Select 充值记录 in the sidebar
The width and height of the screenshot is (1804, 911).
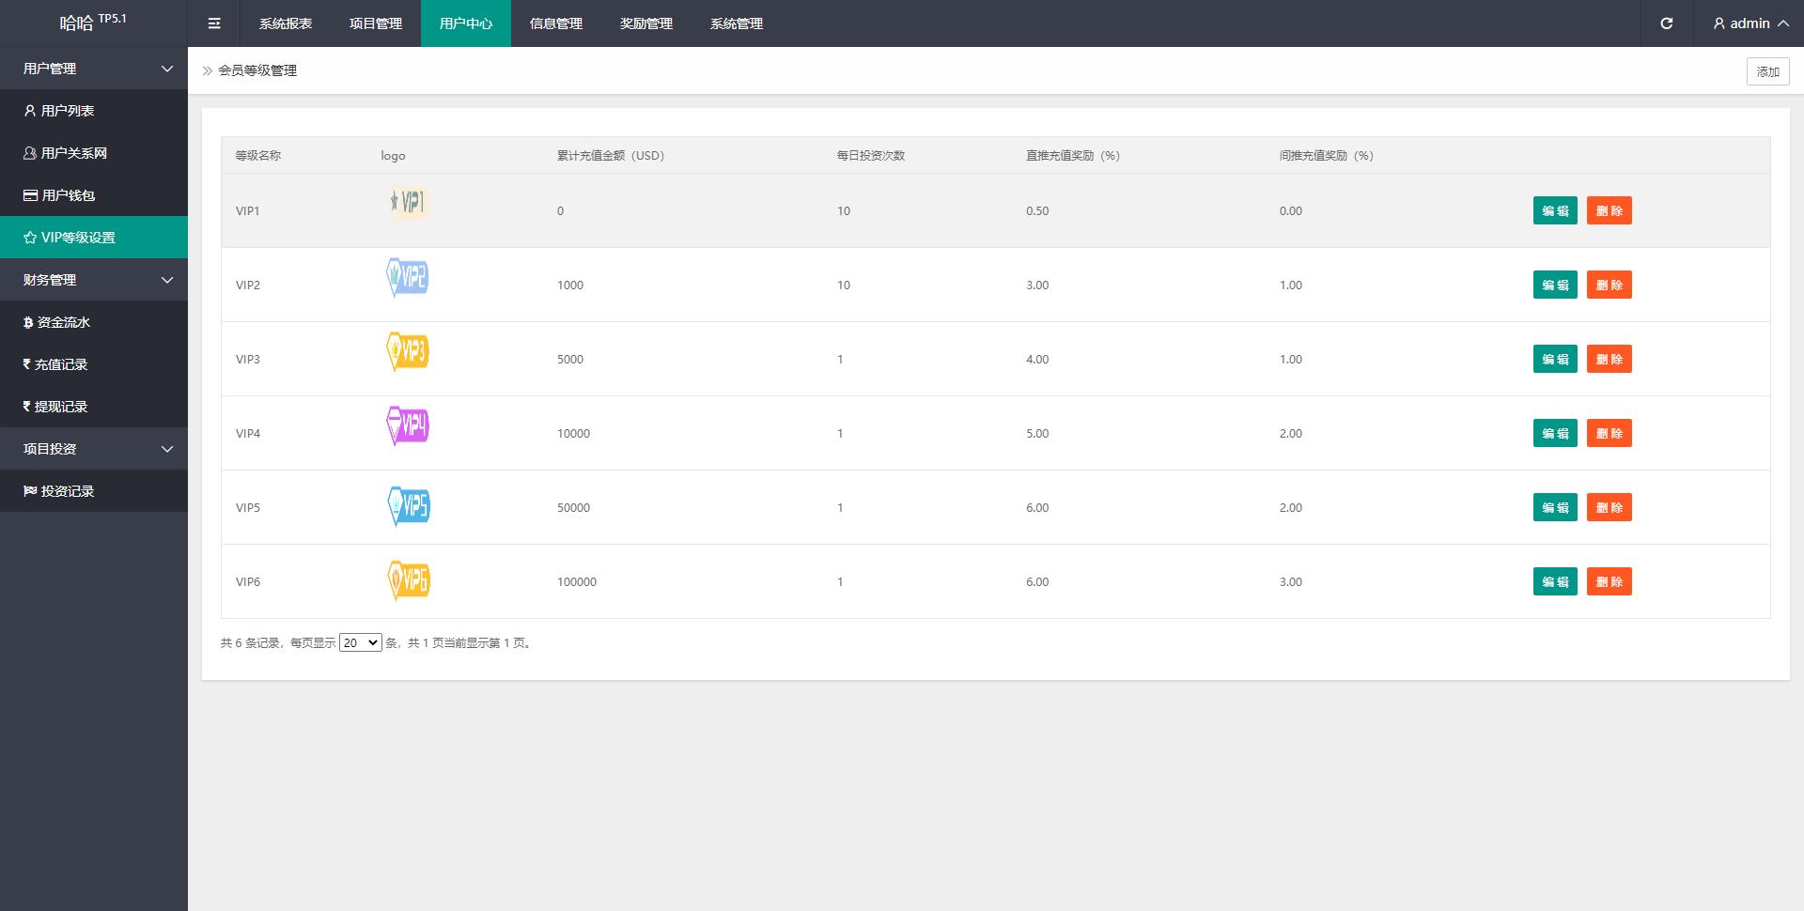tap(60, 364)
